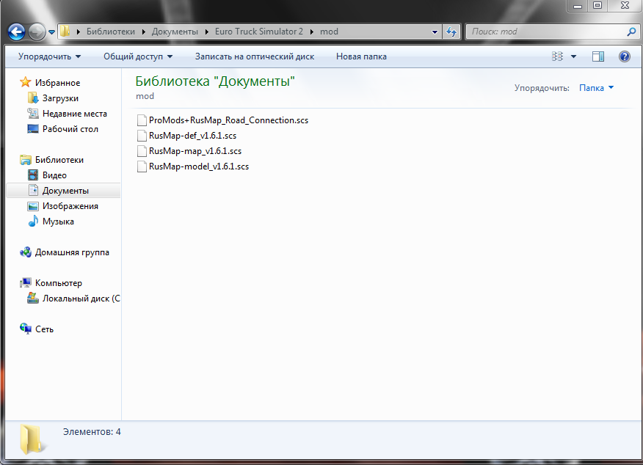Click the Домашняя группа icon
643x465 pixels.
tap(26, 252)
